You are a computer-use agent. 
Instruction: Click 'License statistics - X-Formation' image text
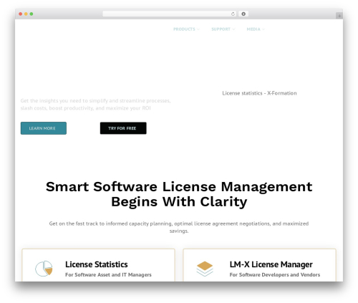259,93
